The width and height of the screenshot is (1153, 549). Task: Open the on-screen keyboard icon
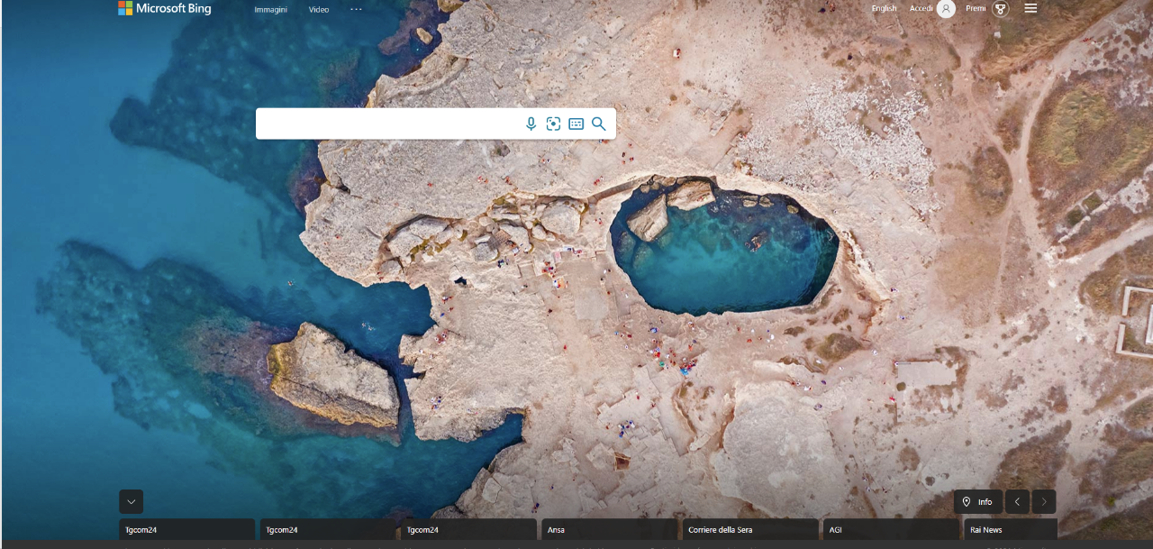click(576, 124)
